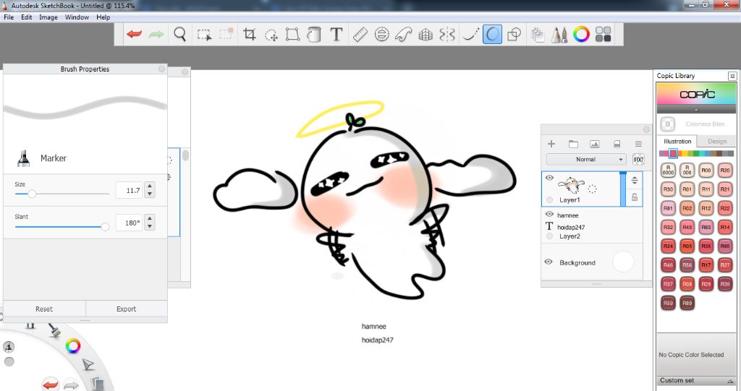
Task: Click the Layer2 radio marker
Action: (x=549, y=236)
